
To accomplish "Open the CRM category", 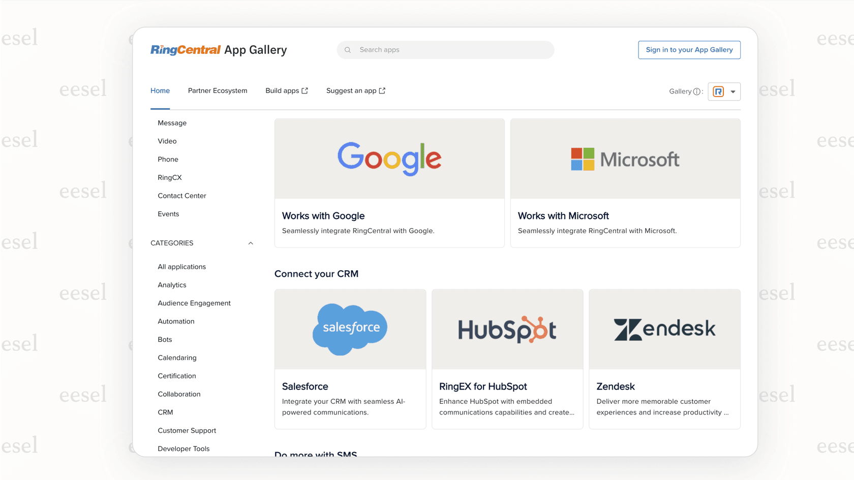I will click(165, 412).
